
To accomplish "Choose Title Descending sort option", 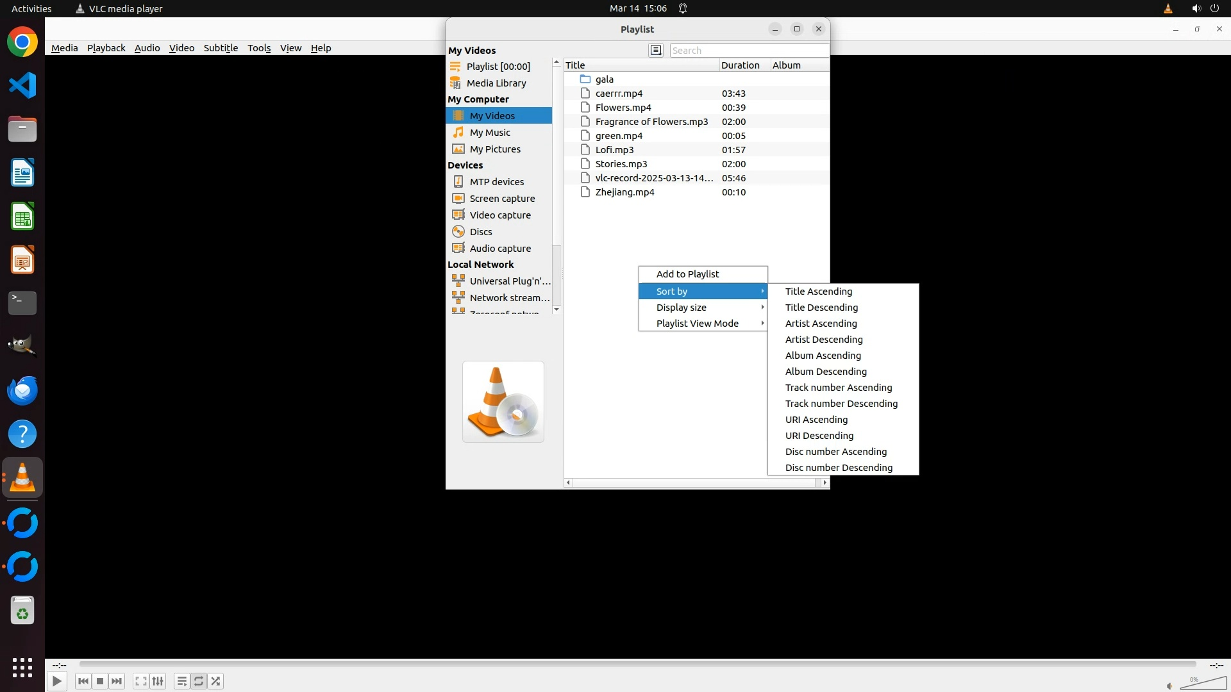I will (x=821, y=308).
